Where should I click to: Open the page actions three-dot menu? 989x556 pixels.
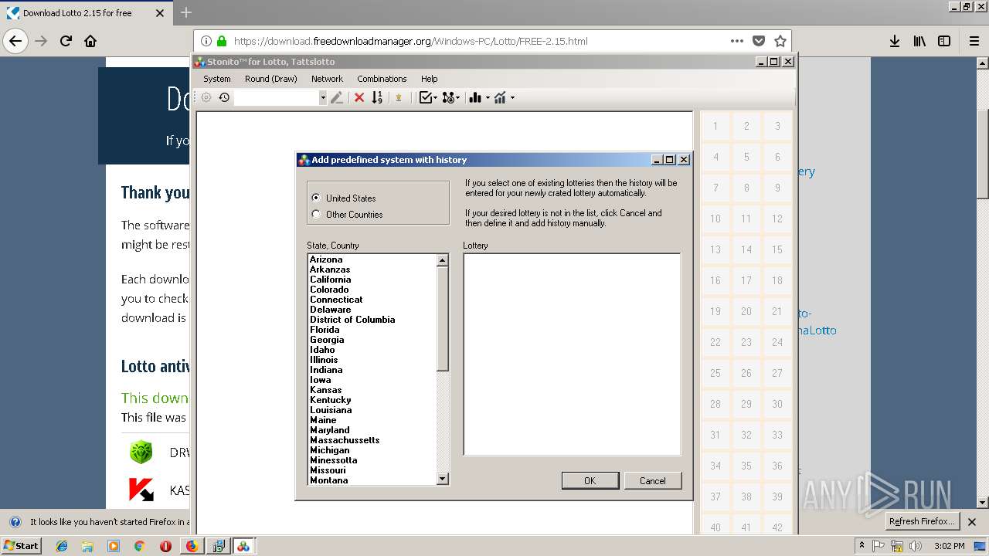pyautogui.click(x=737, y=41)
